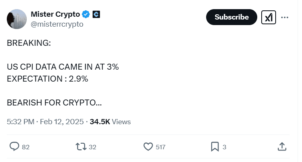Open Mister Crypto's profile picture

coord(16,19)
